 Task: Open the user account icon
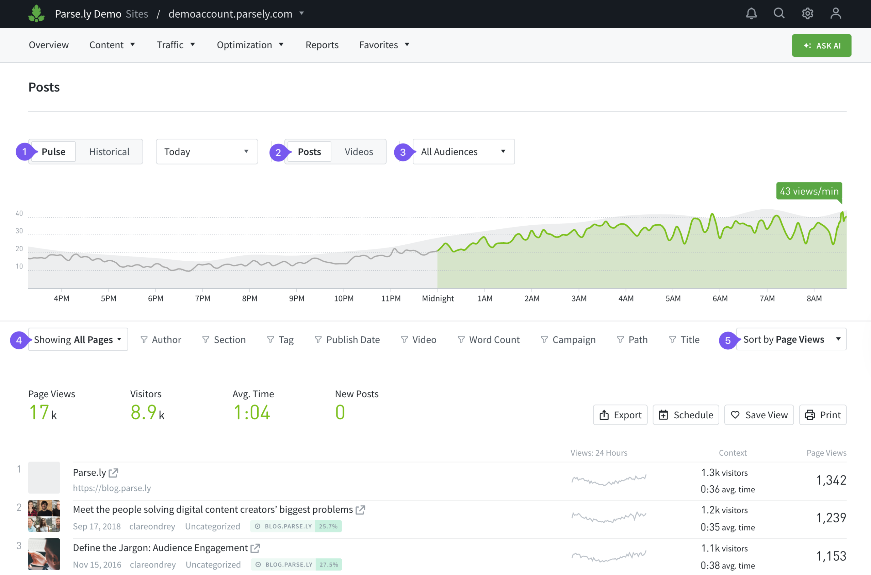point(835,14)
